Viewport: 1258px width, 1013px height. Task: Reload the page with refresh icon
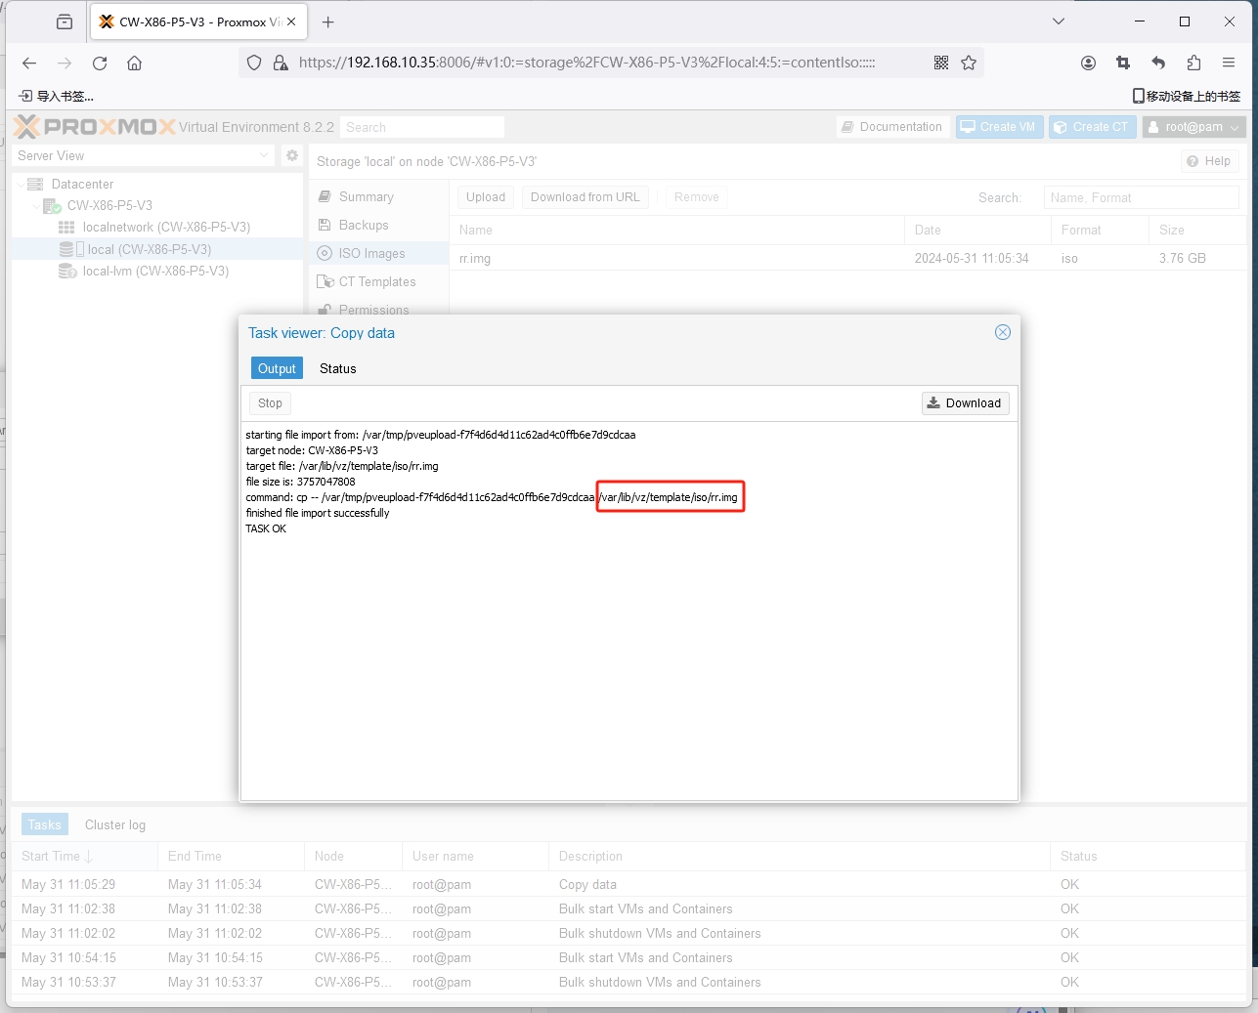tap(100, 63)
